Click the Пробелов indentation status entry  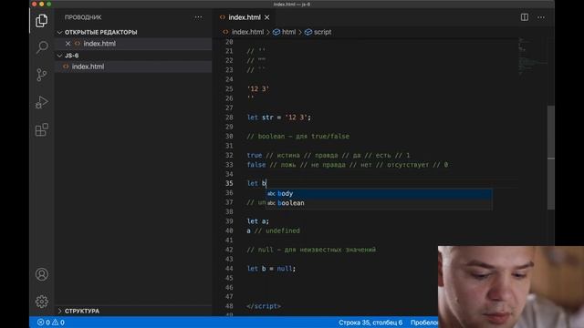point(423,323)
